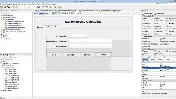Click the Clean and Build icon
The image size is (176, 99).
[x=46, y=7]
